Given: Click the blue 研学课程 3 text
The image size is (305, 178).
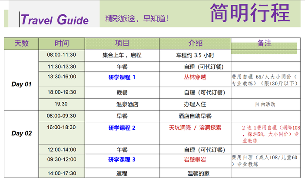Looking at the screenshot, I should point(122,160).
